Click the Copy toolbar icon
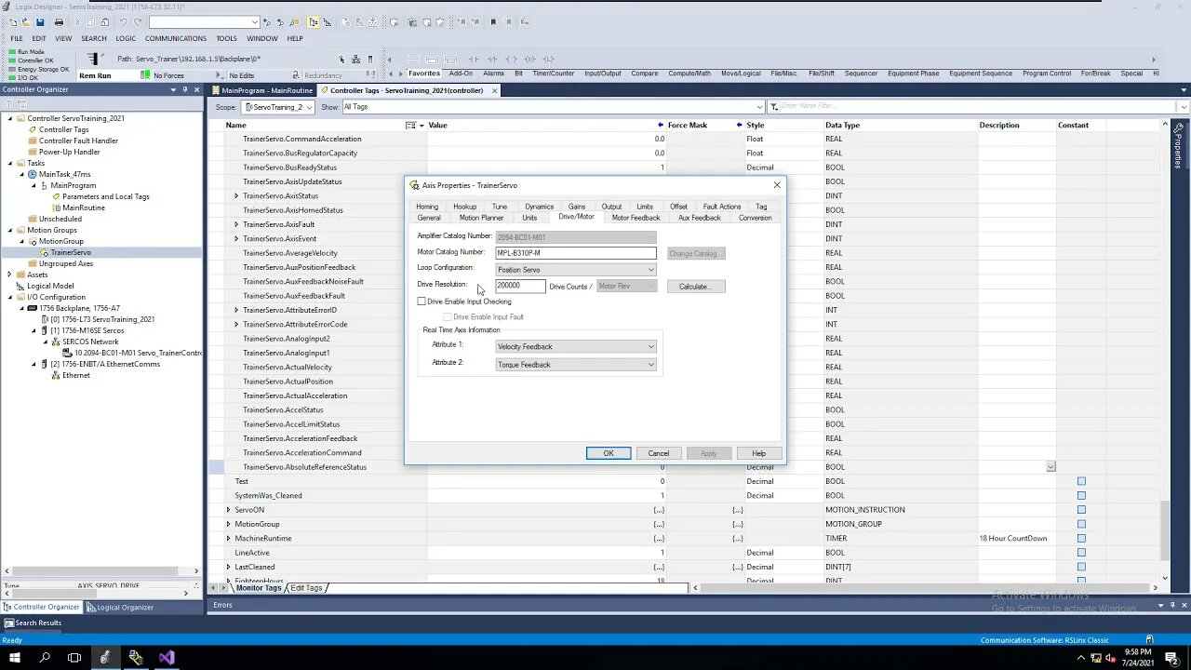The width and height of the screenshot is (1191, 670). [x=91, y=22]
